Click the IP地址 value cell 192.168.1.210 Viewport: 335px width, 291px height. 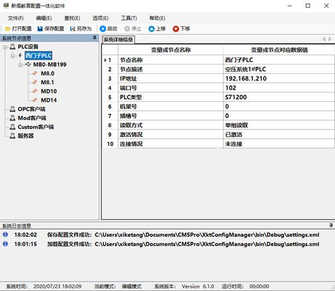click(279, 78)
